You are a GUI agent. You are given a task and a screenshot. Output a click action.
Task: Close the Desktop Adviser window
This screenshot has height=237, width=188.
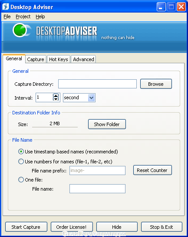(x=181, y=7)
